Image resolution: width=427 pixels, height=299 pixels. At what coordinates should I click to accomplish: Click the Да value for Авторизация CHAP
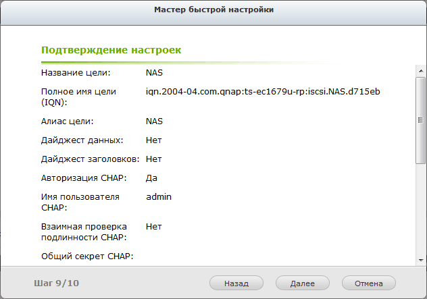click(152, 178)
